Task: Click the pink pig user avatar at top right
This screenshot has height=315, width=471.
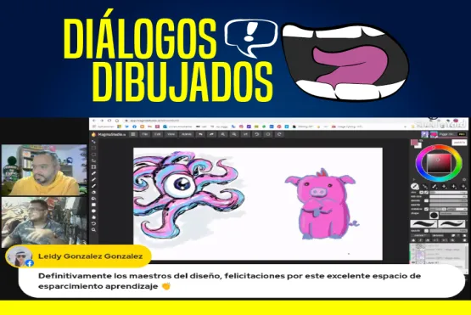Action: point(434,134)
